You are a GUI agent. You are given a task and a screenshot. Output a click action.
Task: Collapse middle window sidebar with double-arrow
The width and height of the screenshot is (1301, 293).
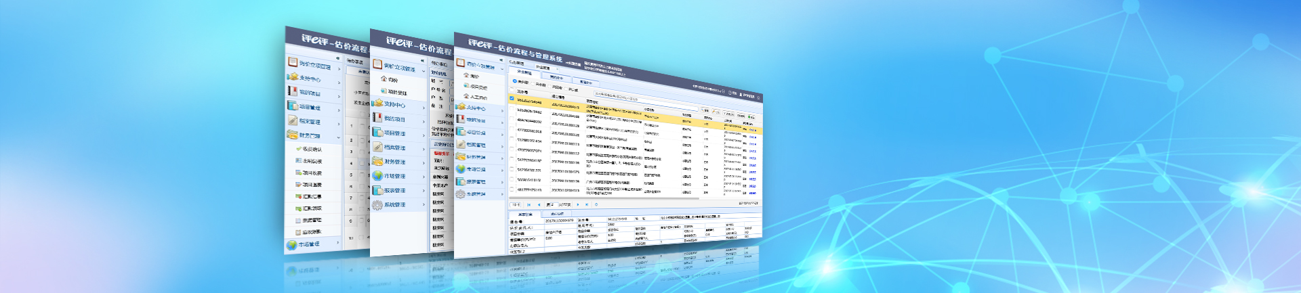click(x=422, y=61)
